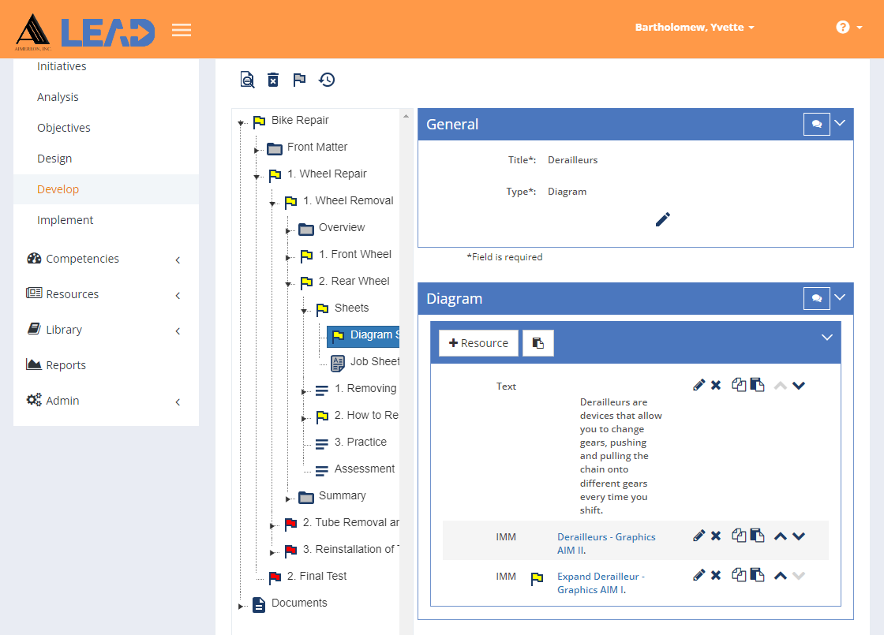Collapse the Diagram panel chevron

click(x=840, y=297)
